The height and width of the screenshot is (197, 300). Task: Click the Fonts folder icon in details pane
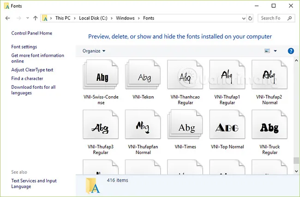[x=93, y=186]
